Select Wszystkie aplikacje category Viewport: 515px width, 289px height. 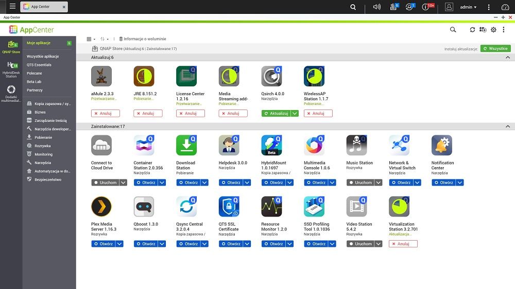pyautogui.click(x=43, y=57)
